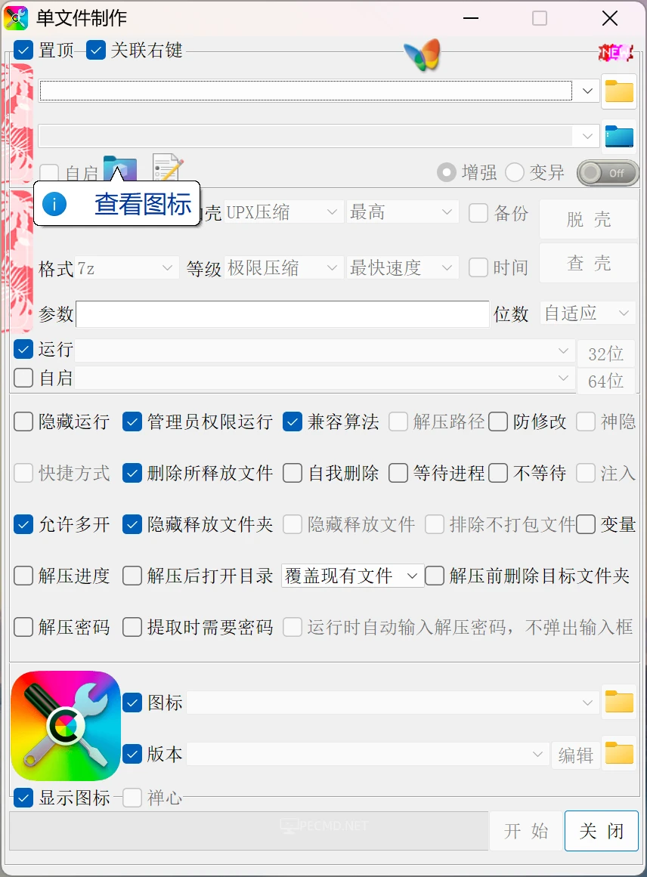This screenshot has width=647, height=877.
Task: Click the butterfly logo icon
Action: pyautogui.click(x=422, y=54)
